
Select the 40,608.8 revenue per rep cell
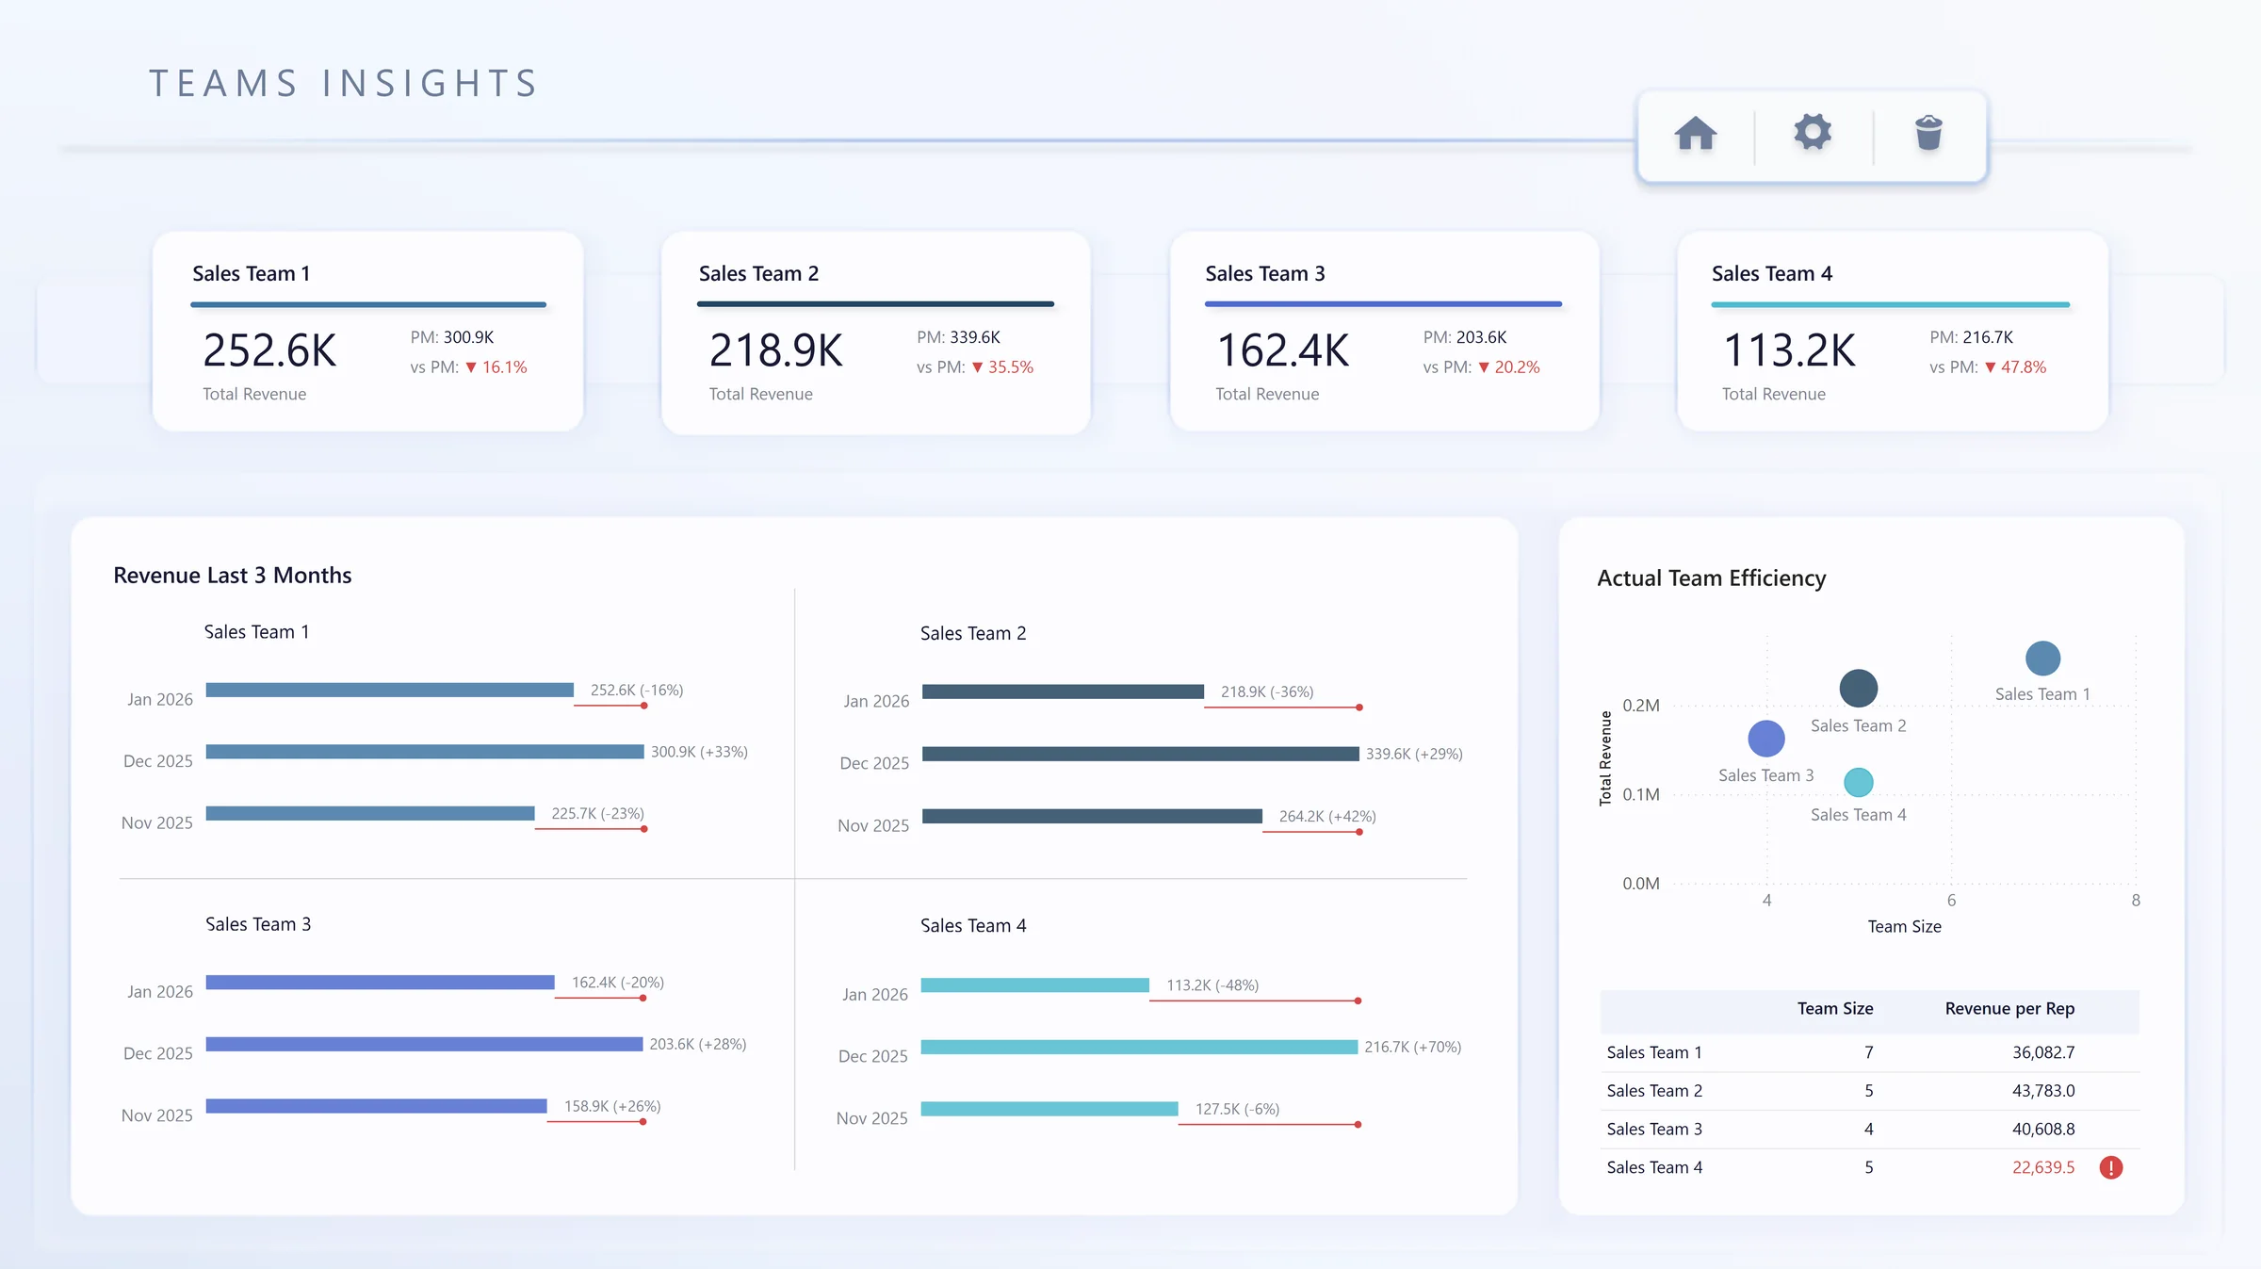[2043, 1129]
